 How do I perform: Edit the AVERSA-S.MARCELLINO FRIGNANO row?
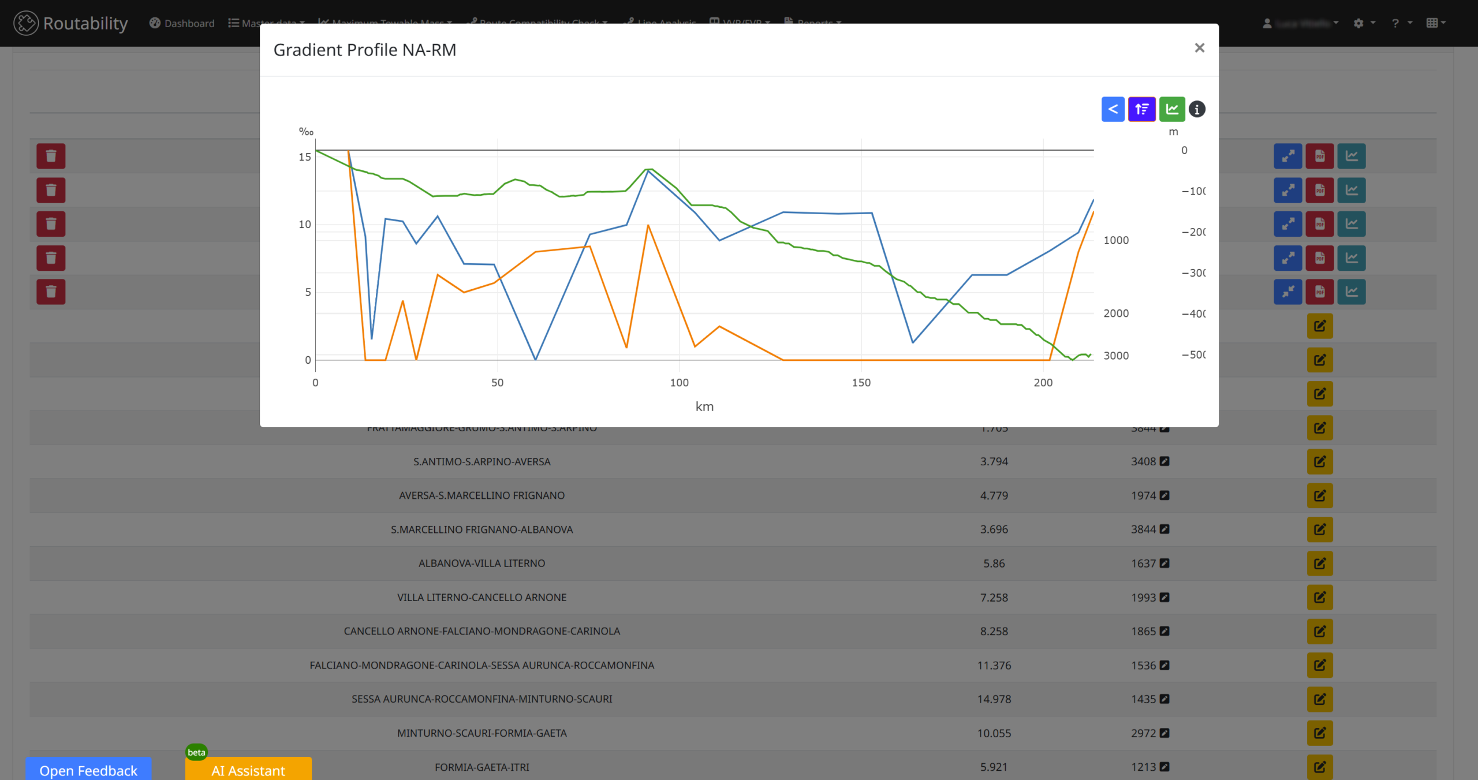pyautogui.click(x=1319, y=495)
